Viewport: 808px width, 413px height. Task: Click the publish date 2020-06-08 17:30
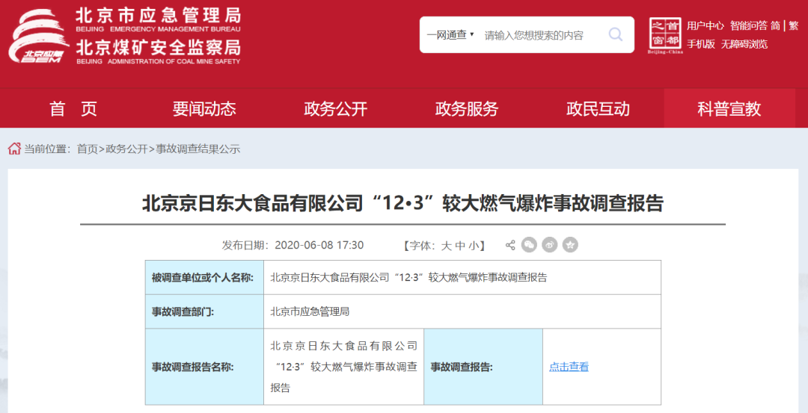tap(319, 245)
